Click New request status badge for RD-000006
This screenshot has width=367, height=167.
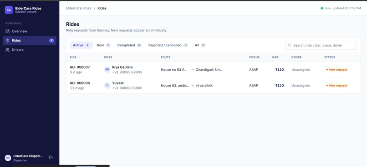336,85
